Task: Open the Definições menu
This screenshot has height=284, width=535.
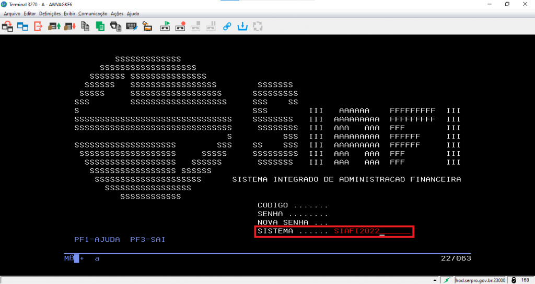Action: coord(50,14)
